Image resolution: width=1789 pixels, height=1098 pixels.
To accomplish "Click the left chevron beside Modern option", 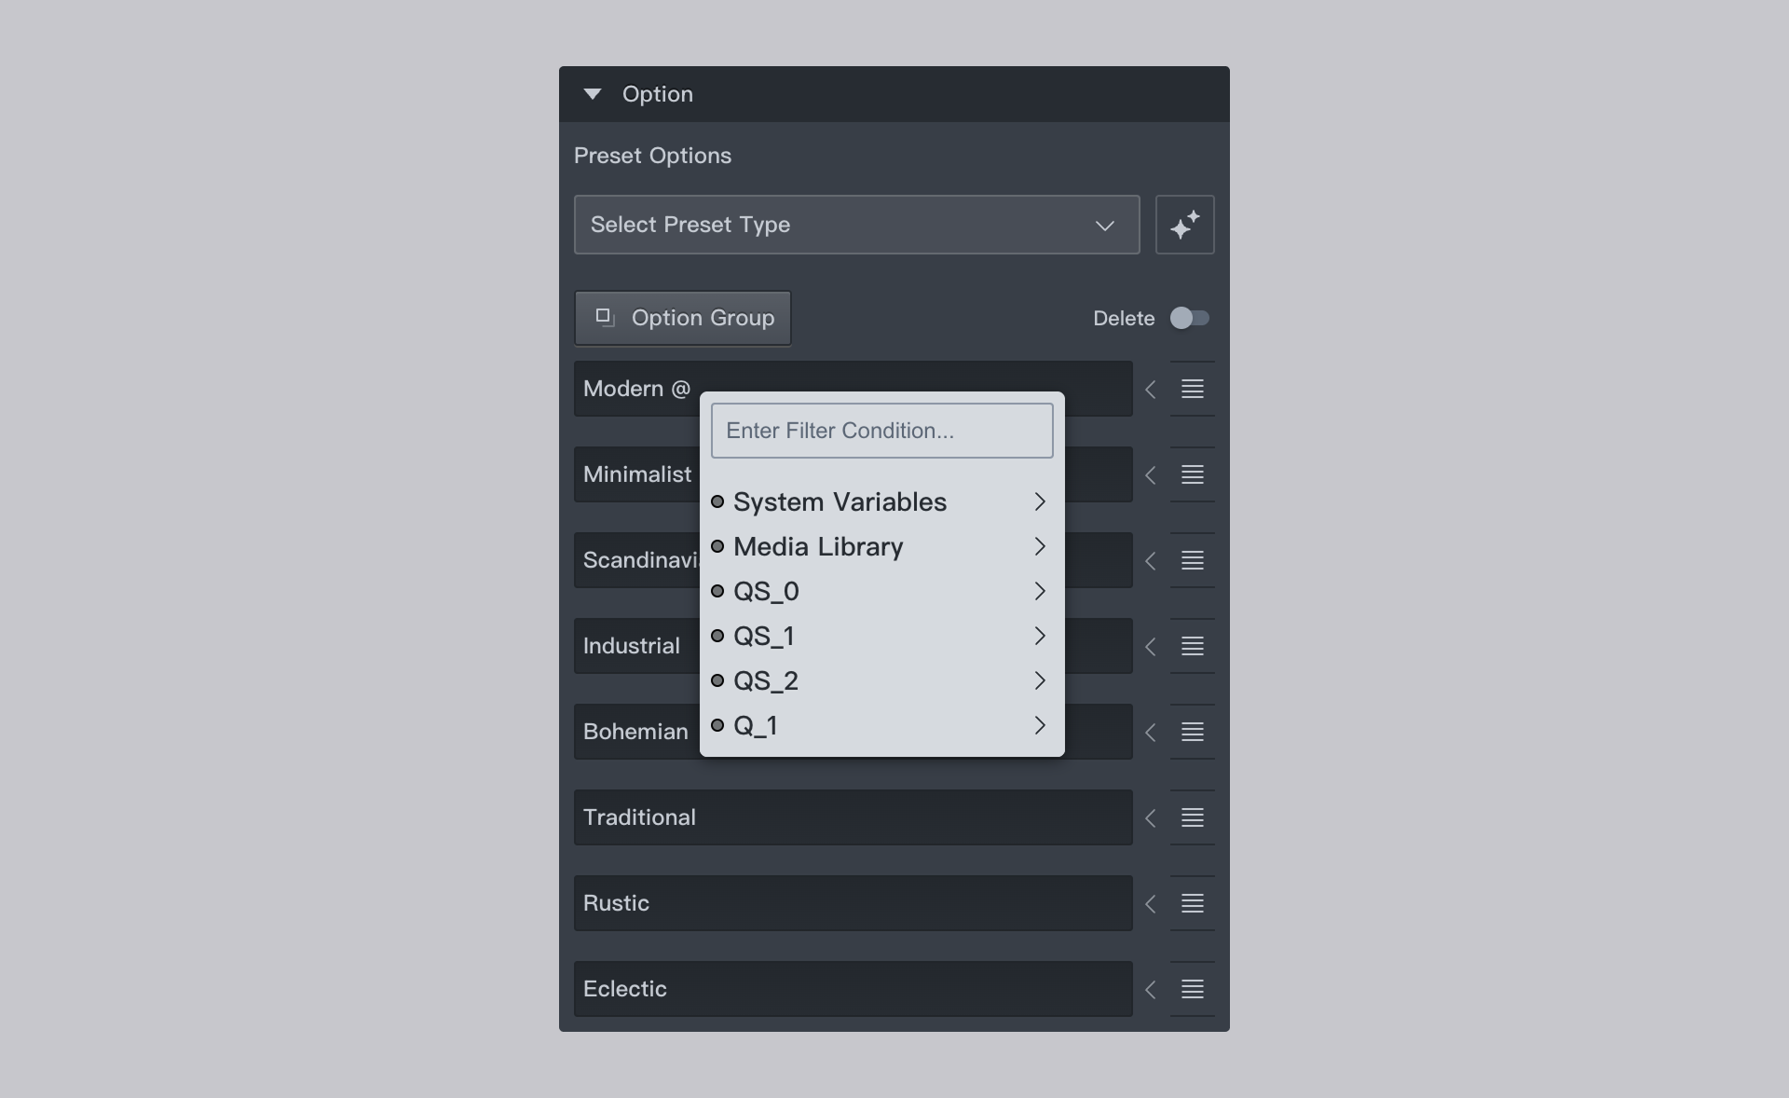I will [x=1151, y=390].
